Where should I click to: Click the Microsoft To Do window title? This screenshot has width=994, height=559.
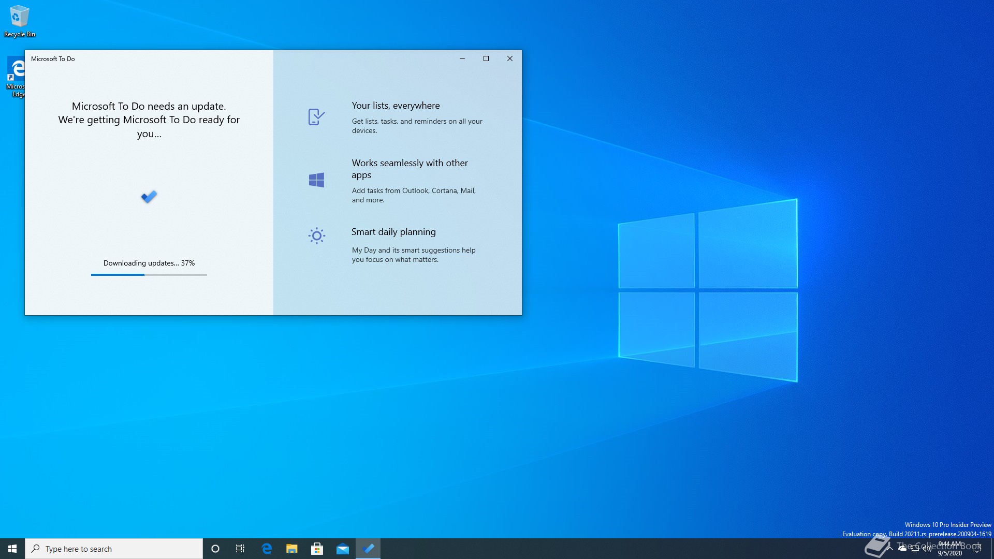pyautogui.click(x=53, y=59)
